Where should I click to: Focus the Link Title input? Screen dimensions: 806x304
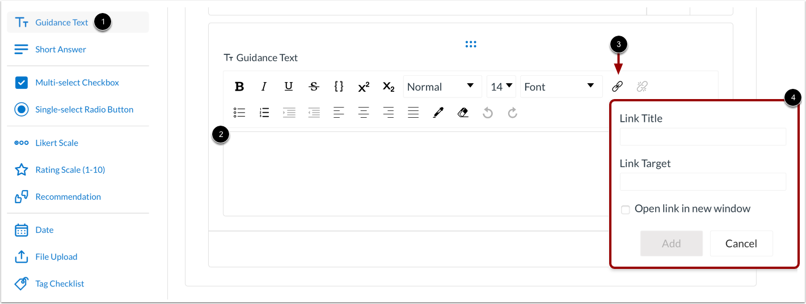[703, 136]
